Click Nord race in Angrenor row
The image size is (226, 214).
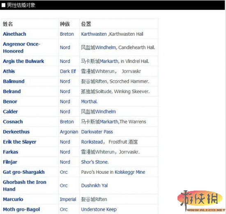tap(65, 47)
